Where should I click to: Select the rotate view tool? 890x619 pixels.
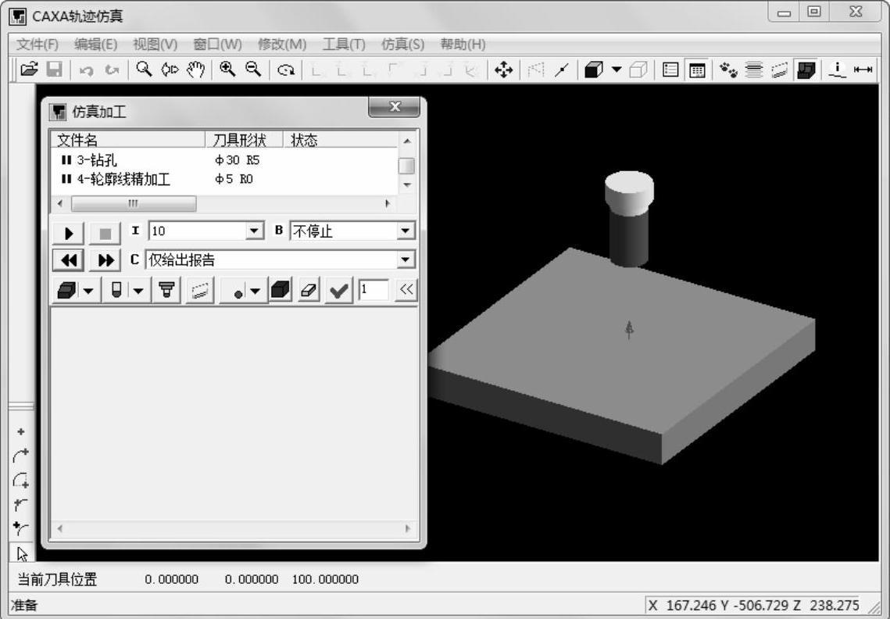[x=286, y=70]
